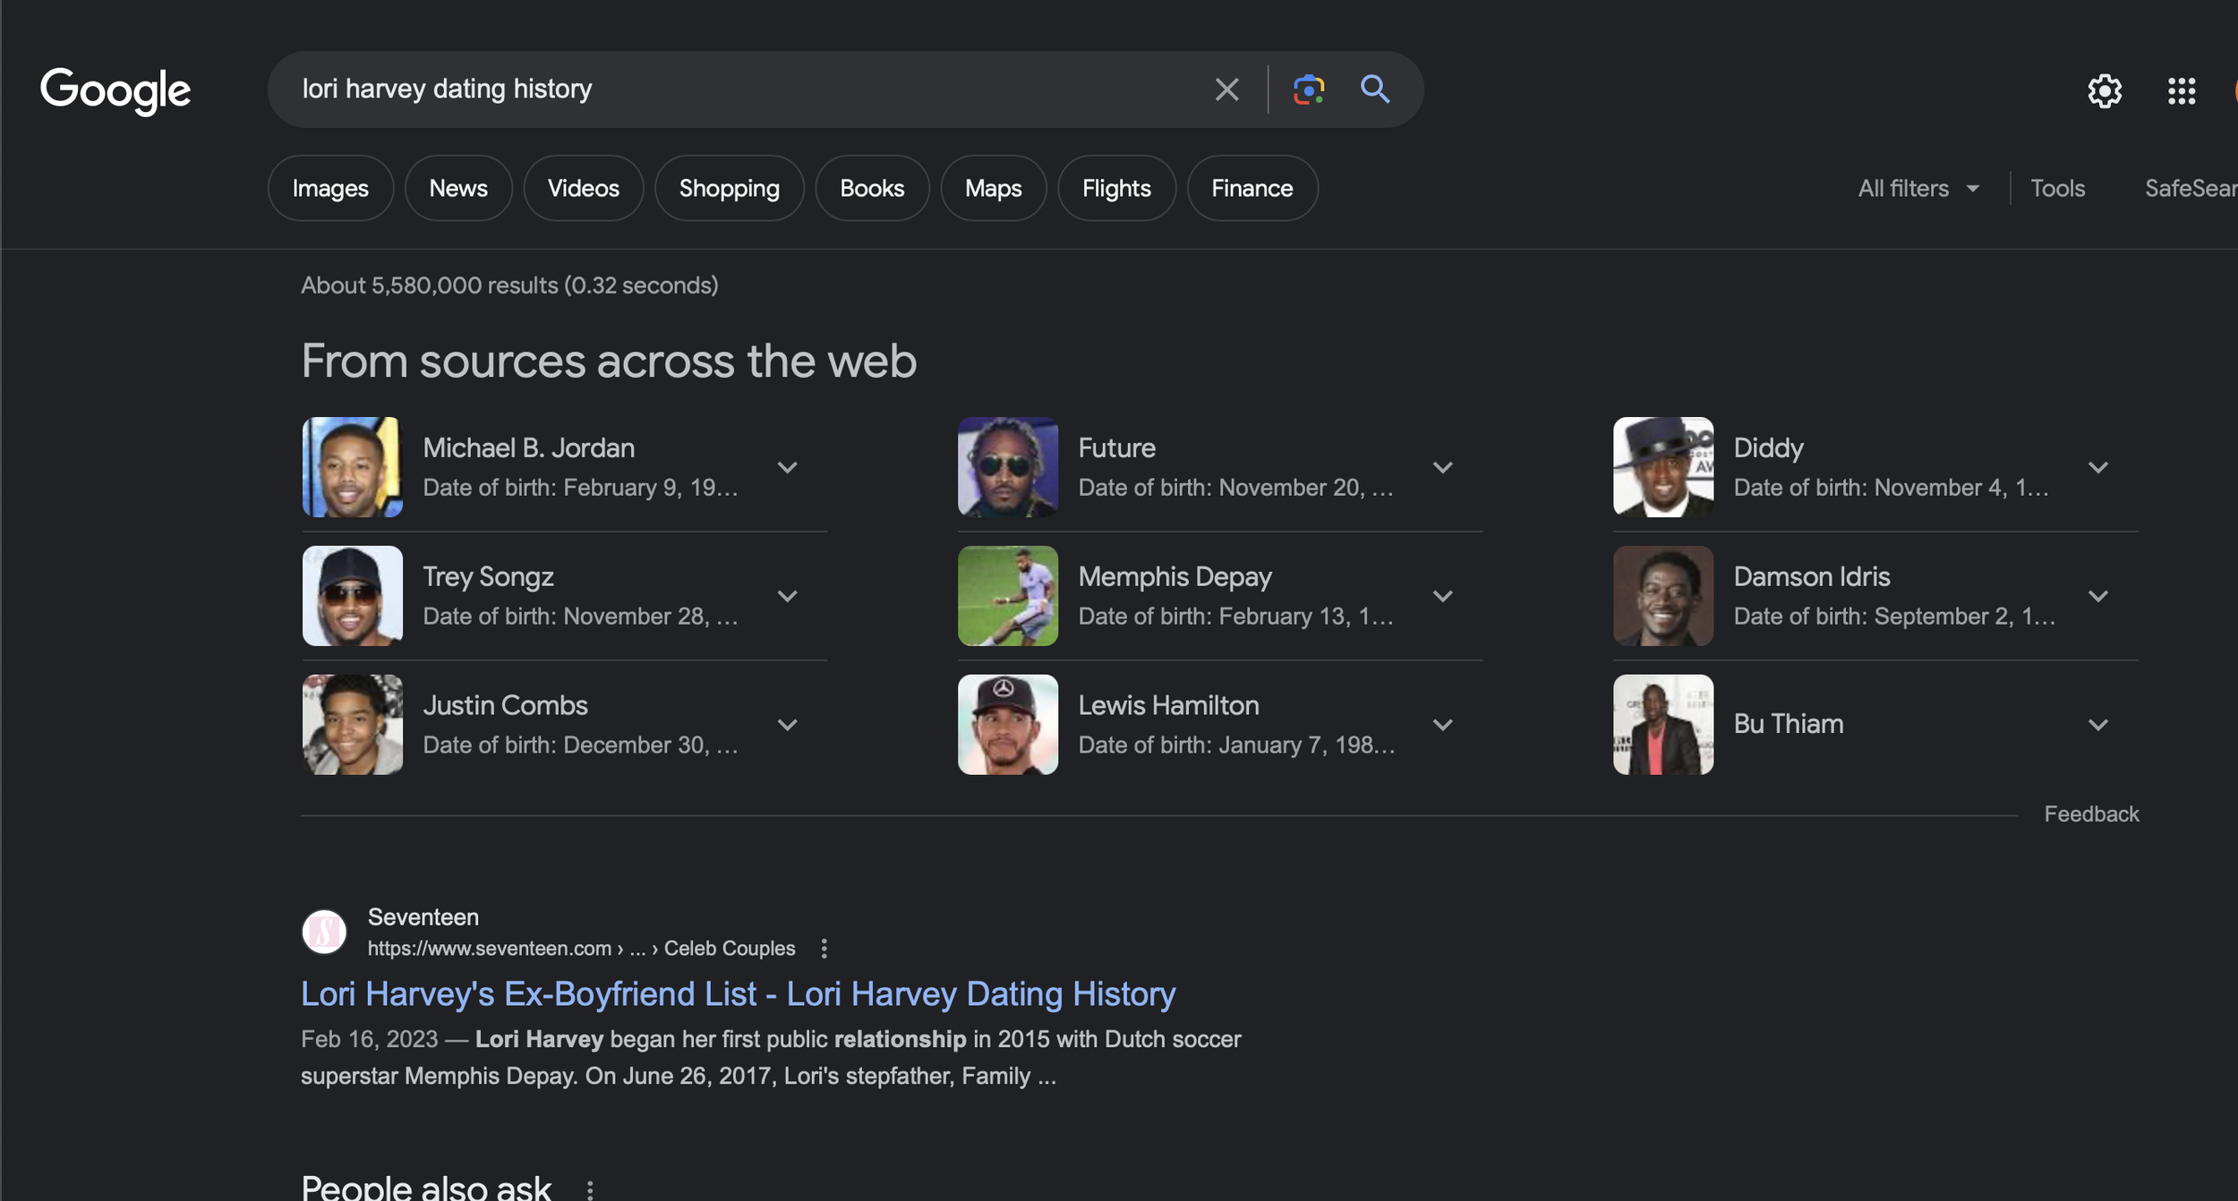Click the results count text
Viewport: 2238px width, 1201px height.
(509, 285)
